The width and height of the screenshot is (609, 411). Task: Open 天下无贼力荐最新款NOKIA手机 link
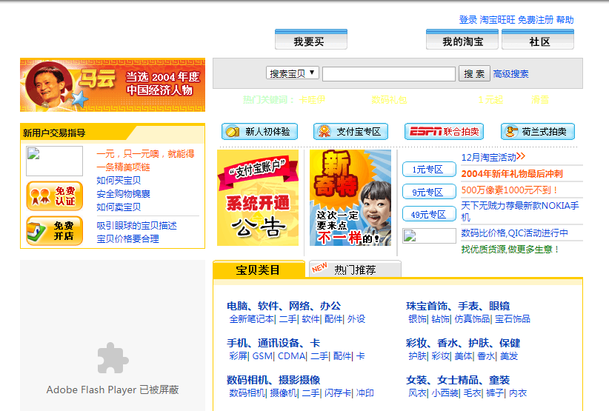pos(520,211)
